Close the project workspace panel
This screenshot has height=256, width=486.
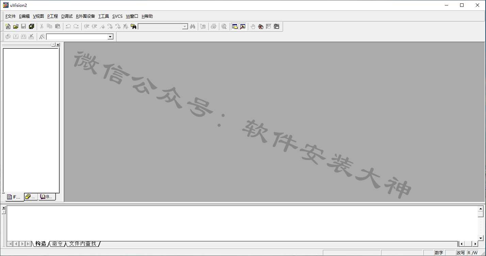(58, 45)
